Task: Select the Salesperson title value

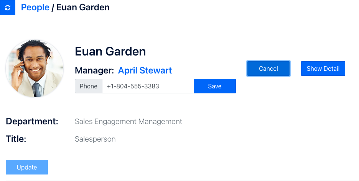Action: point(95,139)
